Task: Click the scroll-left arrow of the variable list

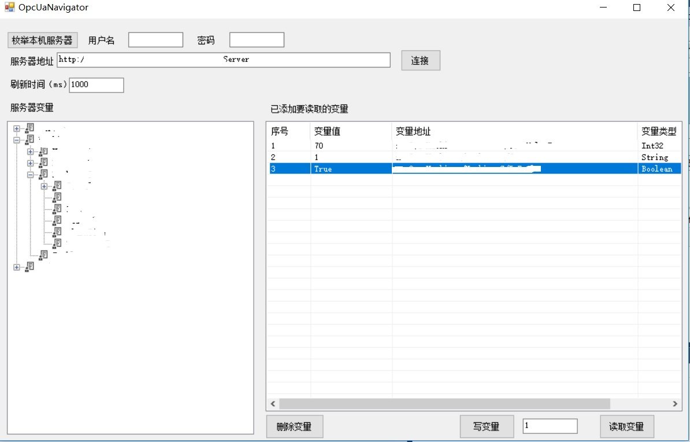Action: click(x=273, y=404)
